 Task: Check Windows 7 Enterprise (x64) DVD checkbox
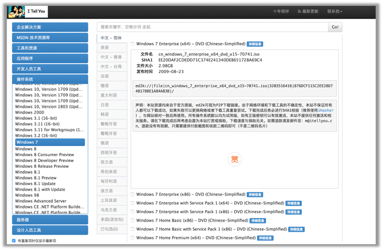(132, 44)
